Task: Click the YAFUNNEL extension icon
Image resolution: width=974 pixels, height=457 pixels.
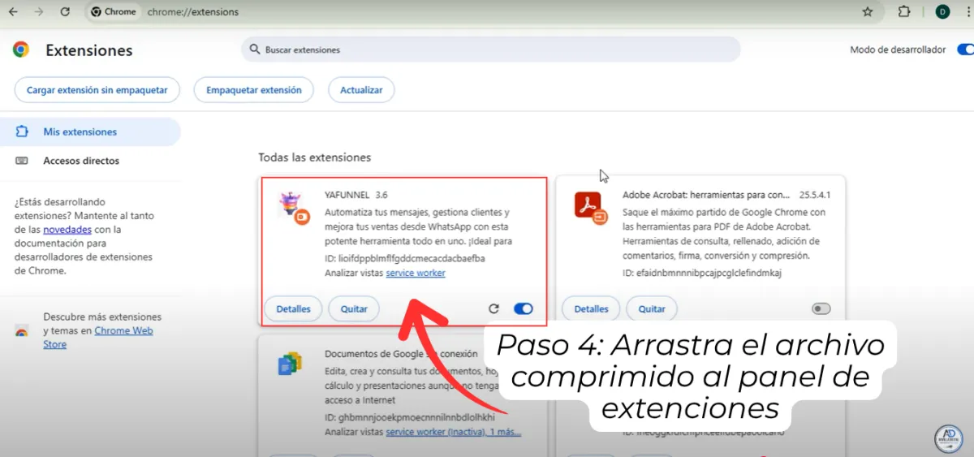Action: coord(291,208)
